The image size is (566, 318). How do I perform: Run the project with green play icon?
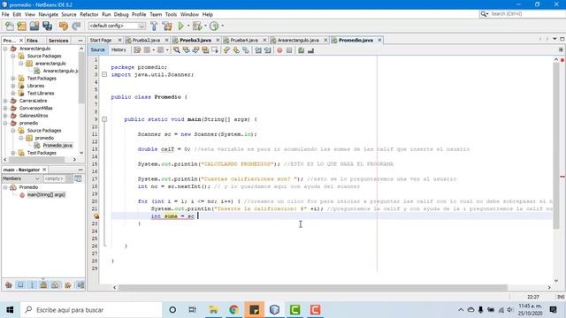[180, 26]
